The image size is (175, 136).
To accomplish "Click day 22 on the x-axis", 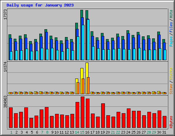I will (x=118, y=132).
